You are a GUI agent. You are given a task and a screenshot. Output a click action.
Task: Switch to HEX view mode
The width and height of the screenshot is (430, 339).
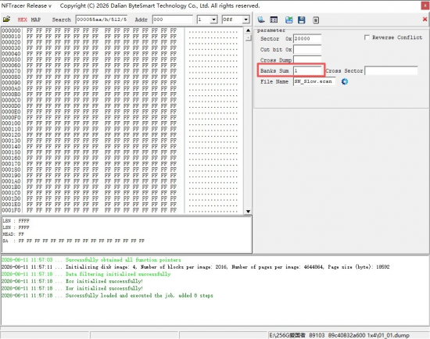tap(22, 20)
